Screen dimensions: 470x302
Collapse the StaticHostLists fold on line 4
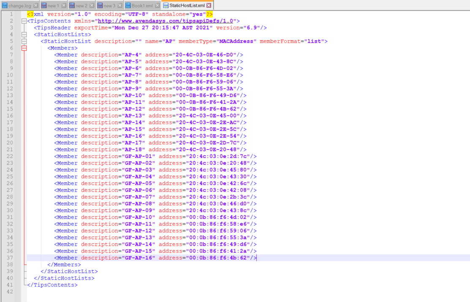[24, 35]
